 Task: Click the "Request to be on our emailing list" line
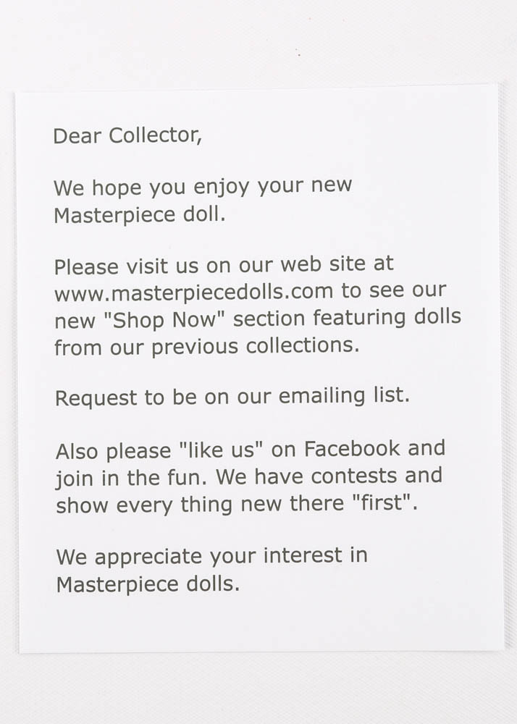tap(232, 397)
